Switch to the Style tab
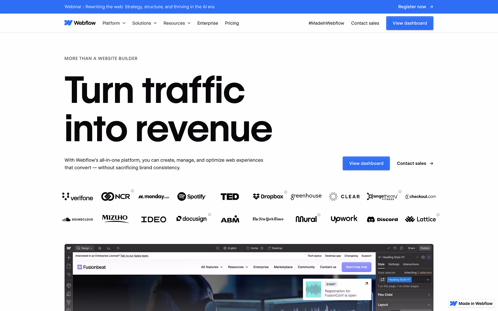This screenshot has height=311, width=498. click(x=381, y=264)
